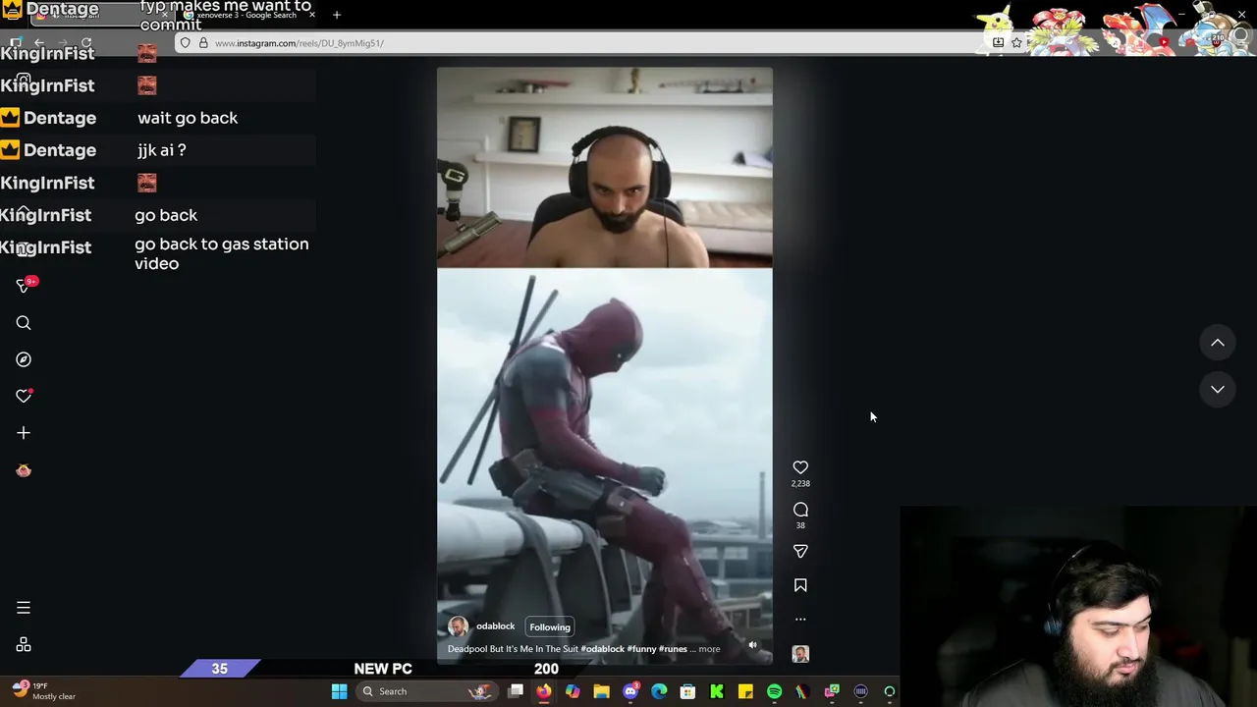Screen dimensions: 1257x707
Task: Open the apps icon at the sidebar bottom
Action: (24, 644)
